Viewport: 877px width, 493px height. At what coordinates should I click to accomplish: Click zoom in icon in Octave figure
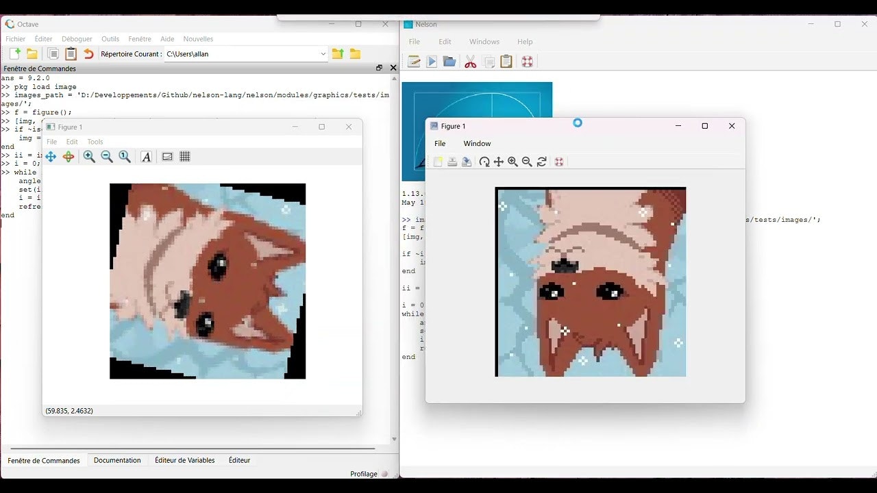pos(89,157)
